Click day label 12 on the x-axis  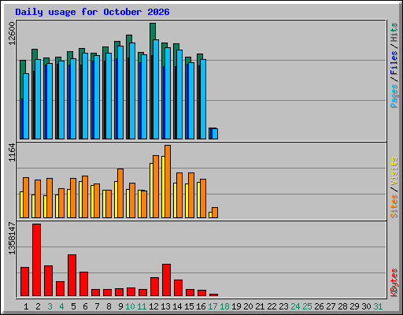153,306
